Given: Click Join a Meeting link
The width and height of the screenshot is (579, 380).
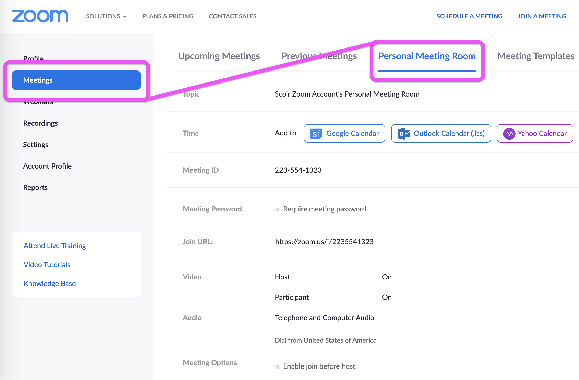Looking at the screenshot, I should tap(542, 16).
